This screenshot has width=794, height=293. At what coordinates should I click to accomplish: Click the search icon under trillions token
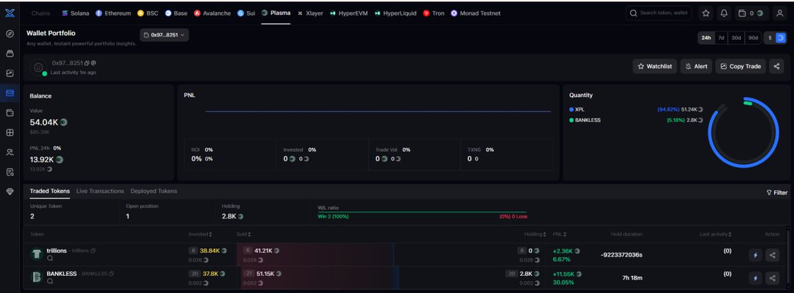click(x=50, y=259)
